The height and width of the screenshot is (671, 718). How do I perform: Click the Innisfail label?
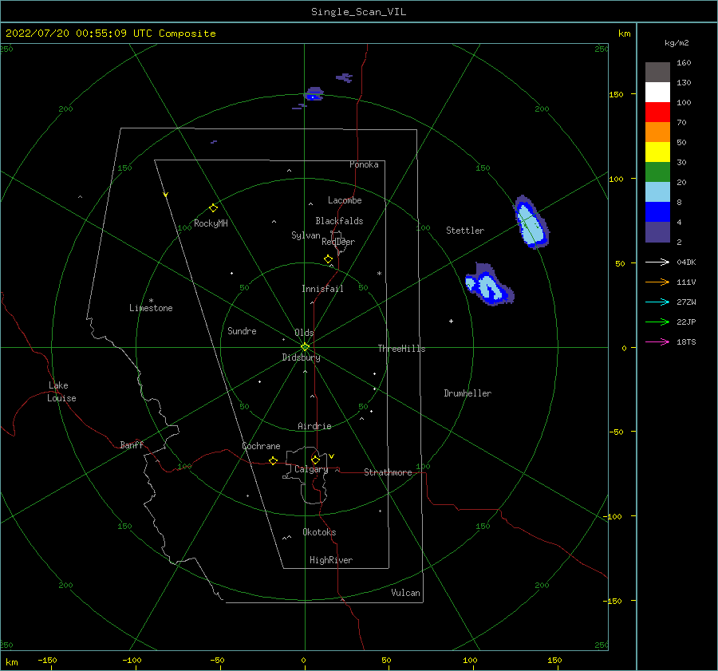pyautogui.click(x=322, y=289)
